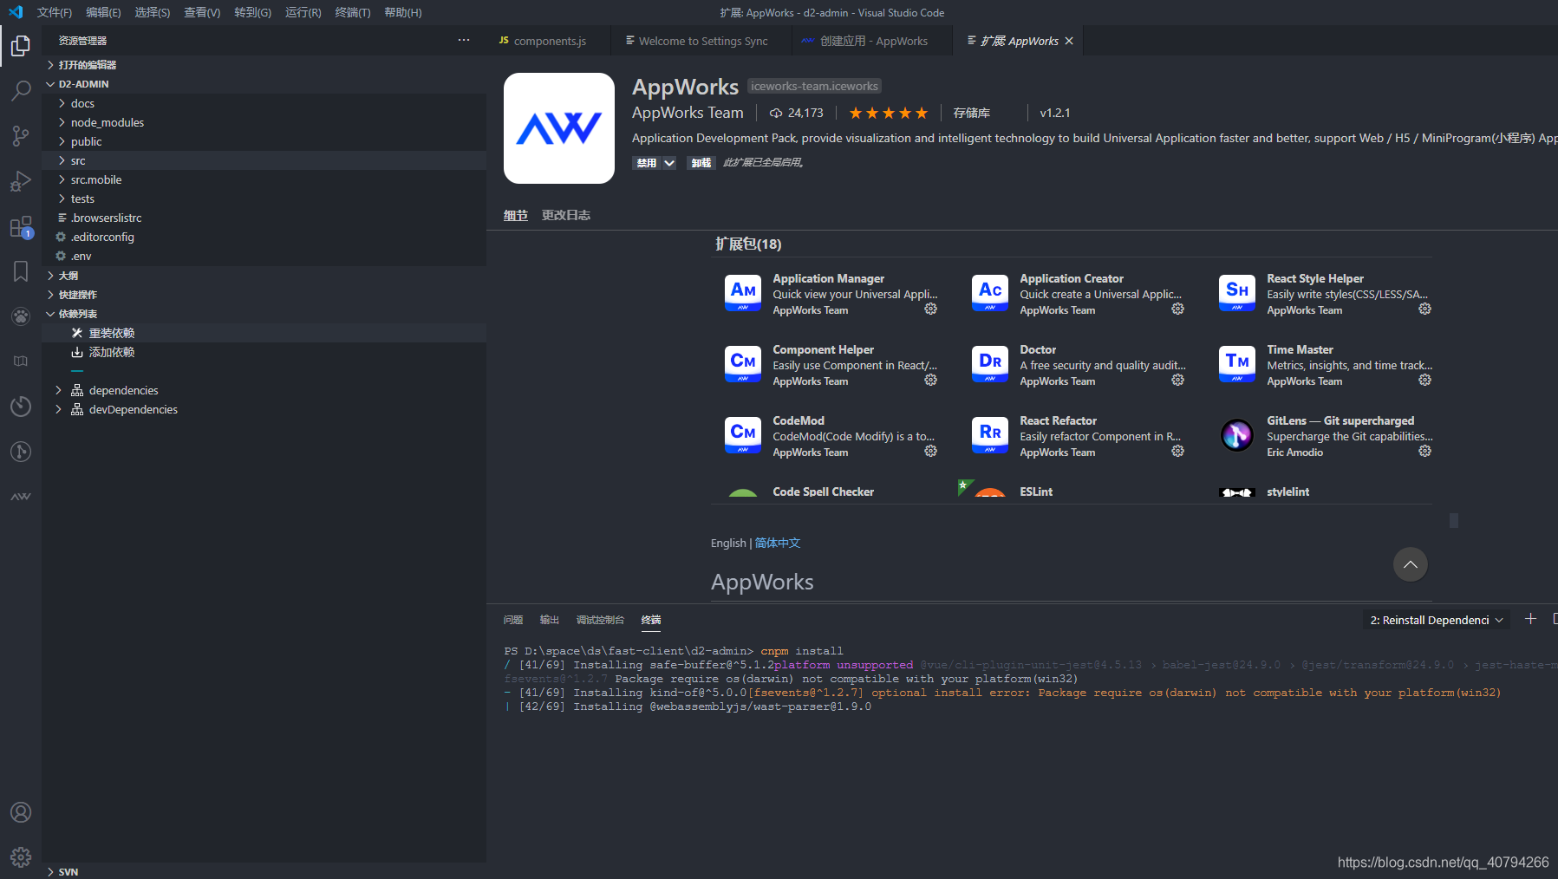
Task: Open gear settings for Application Manager extension
Action: tap(930, 309)
